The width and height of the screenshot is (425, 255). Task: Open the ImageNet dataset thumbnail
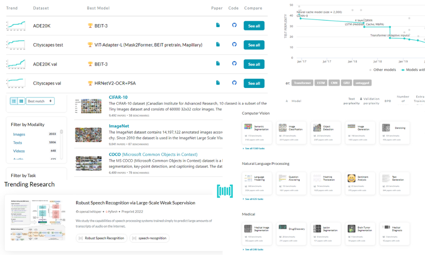click(x=88, y=134)
